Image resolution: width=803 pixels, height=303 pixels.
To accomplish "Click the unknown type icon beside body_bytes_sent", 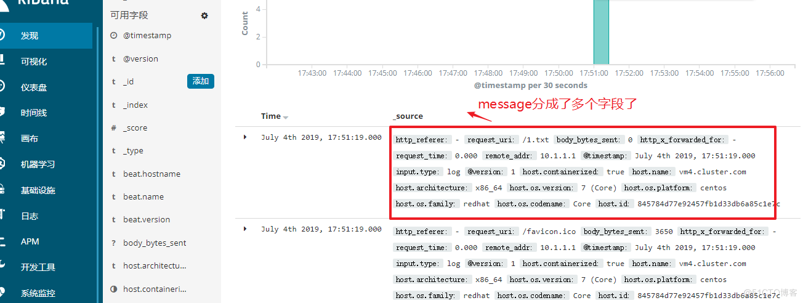I will pyautogui.click(x=114, y=243).
